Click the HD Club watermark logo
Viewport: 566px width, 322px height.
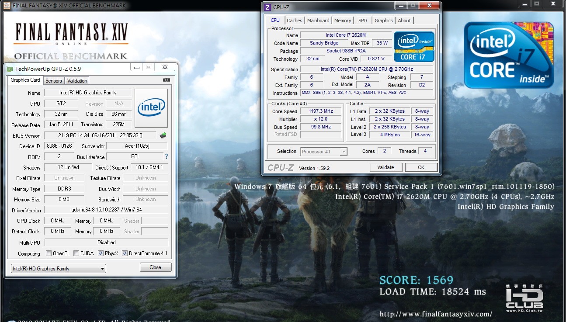(524, 298)
